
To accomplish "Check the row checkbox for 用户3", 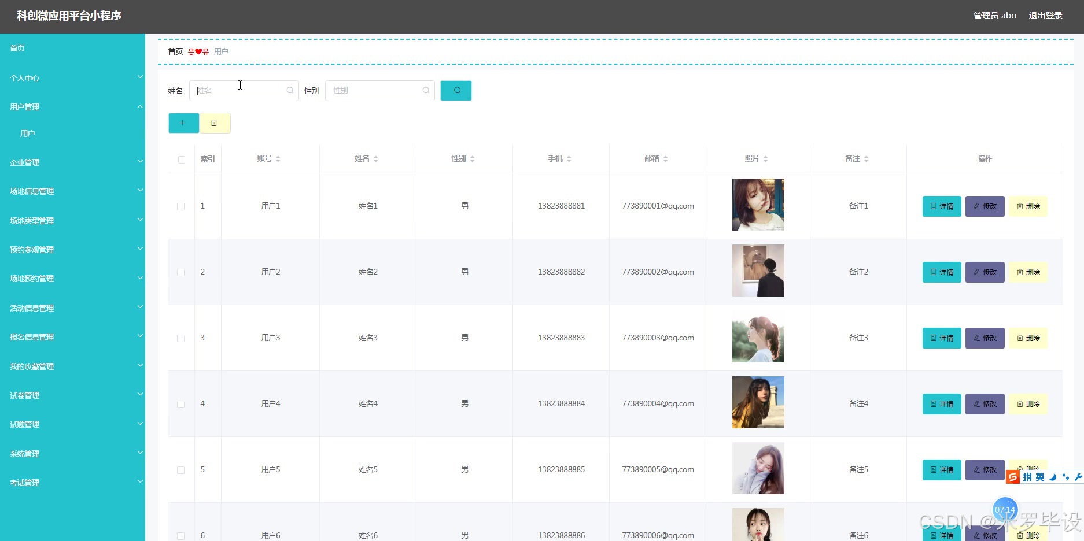I will click(x=181, y=339).
